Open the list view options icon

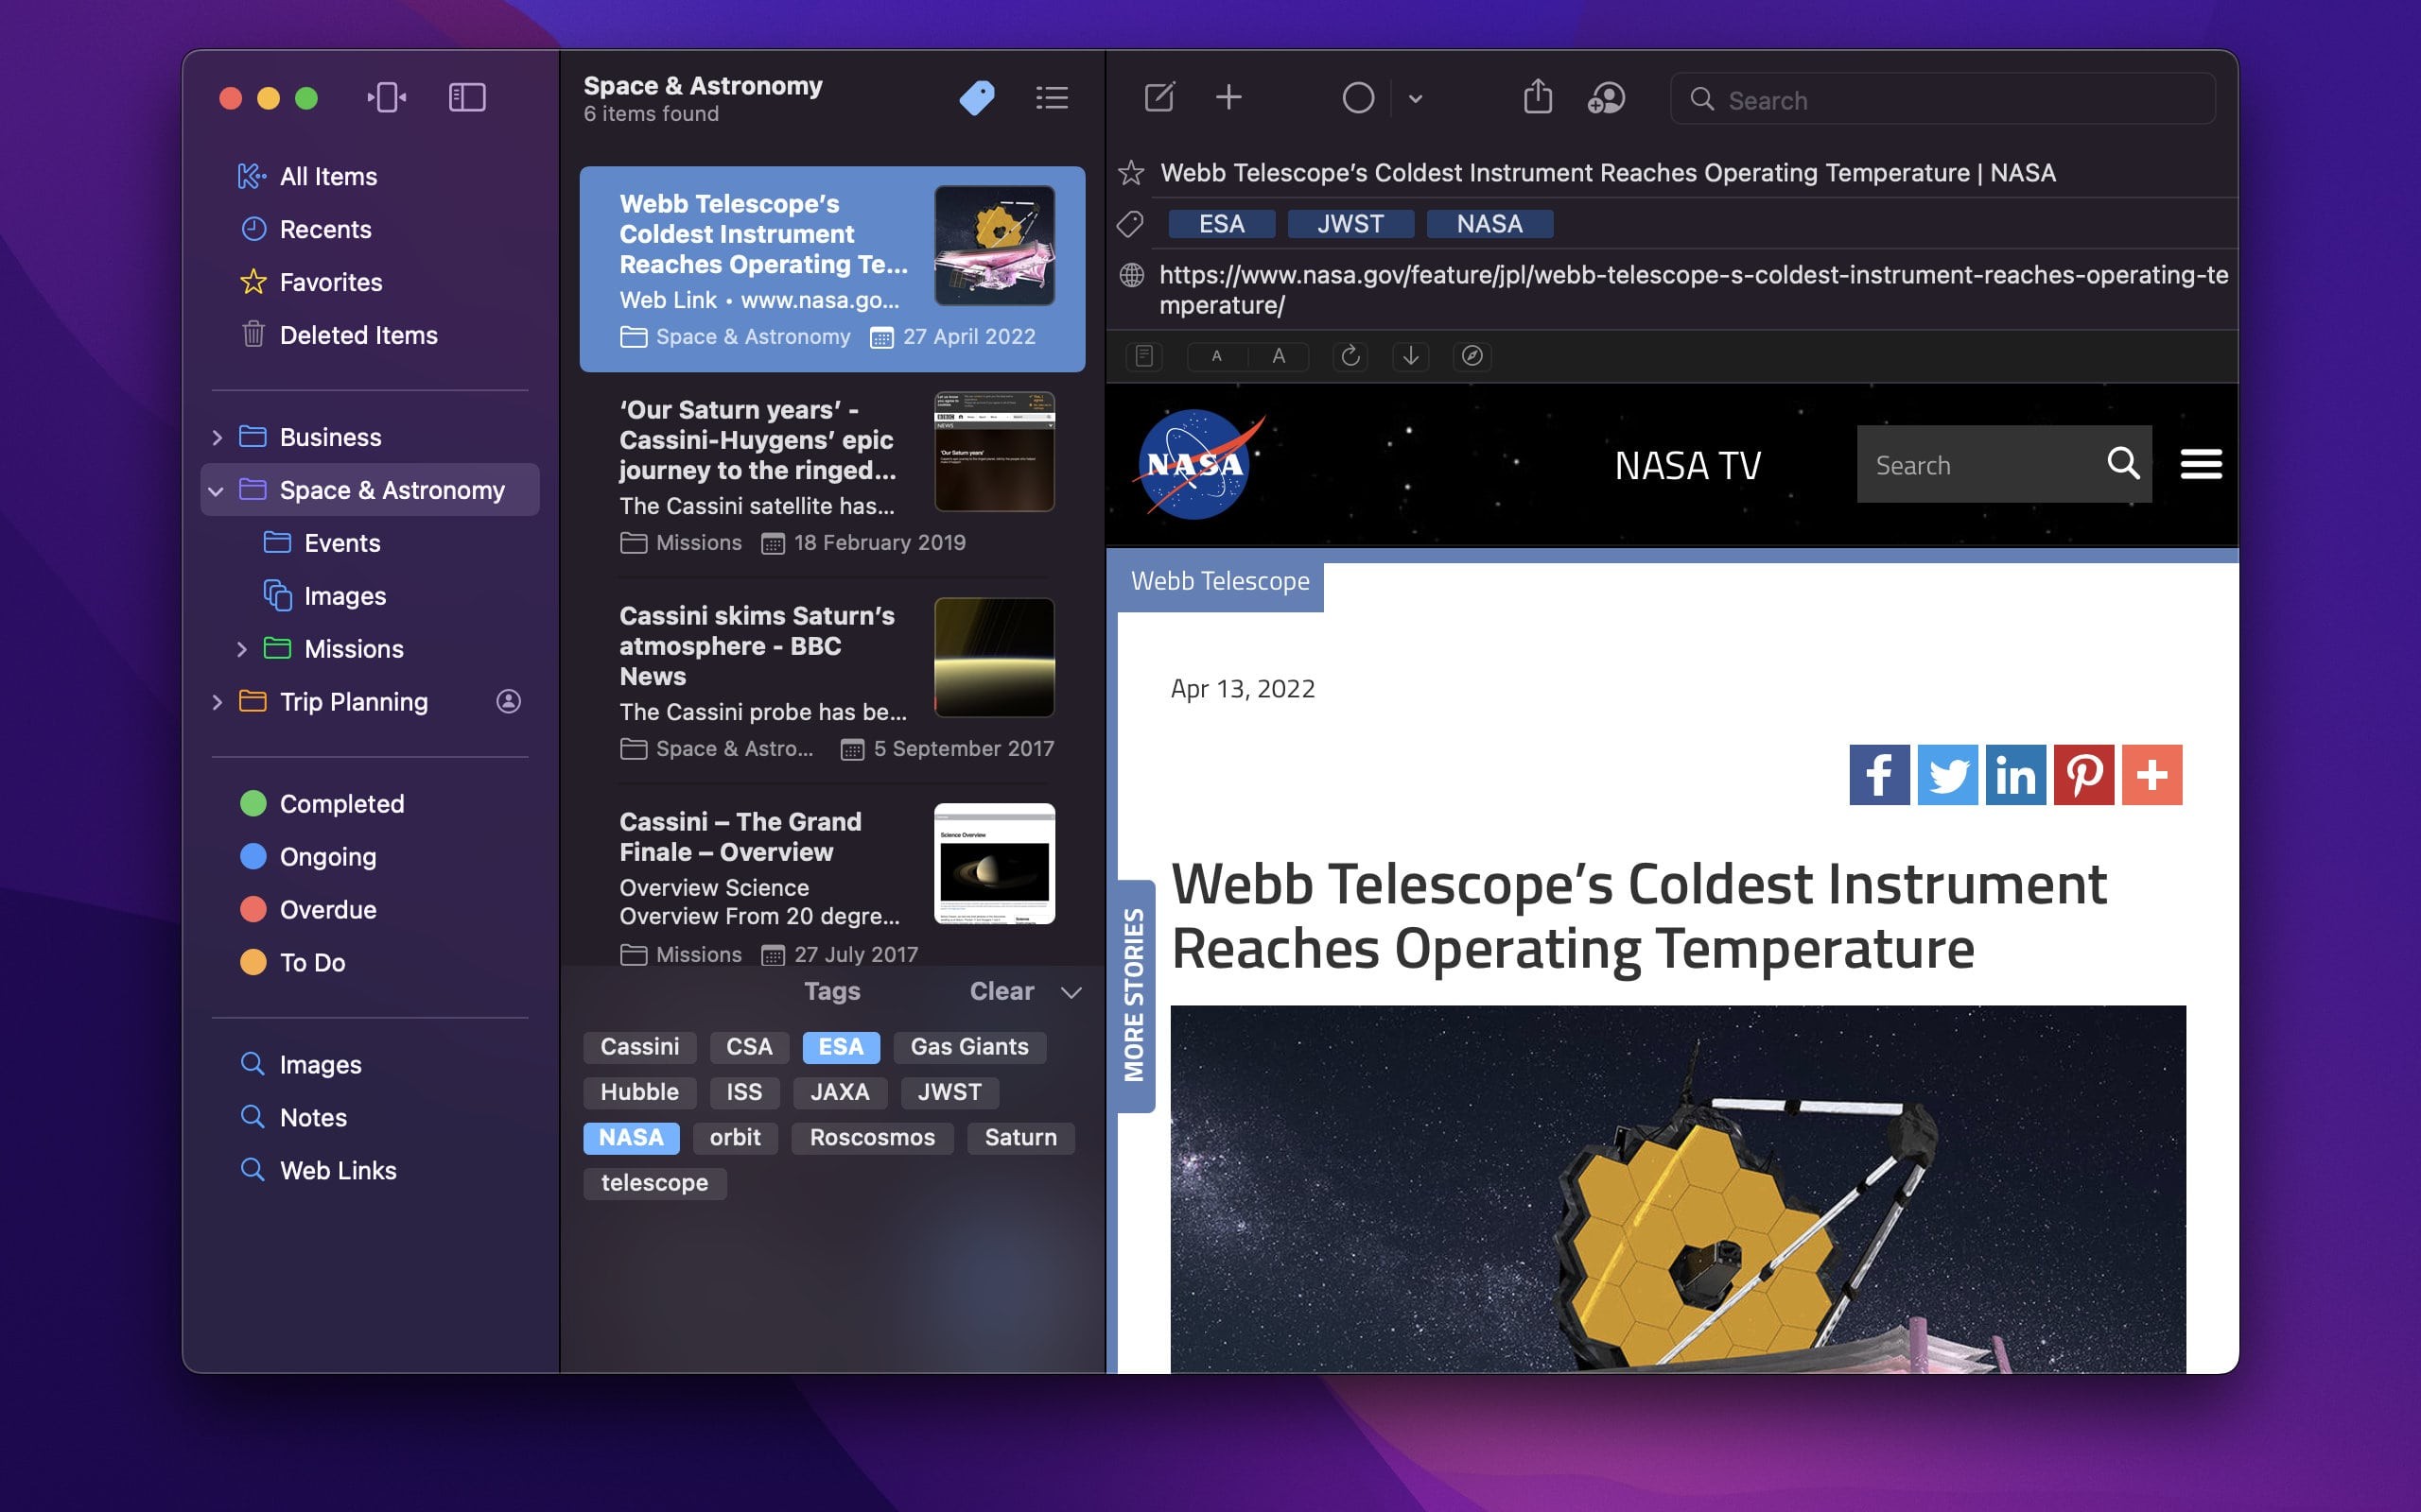pos(1052,98)
